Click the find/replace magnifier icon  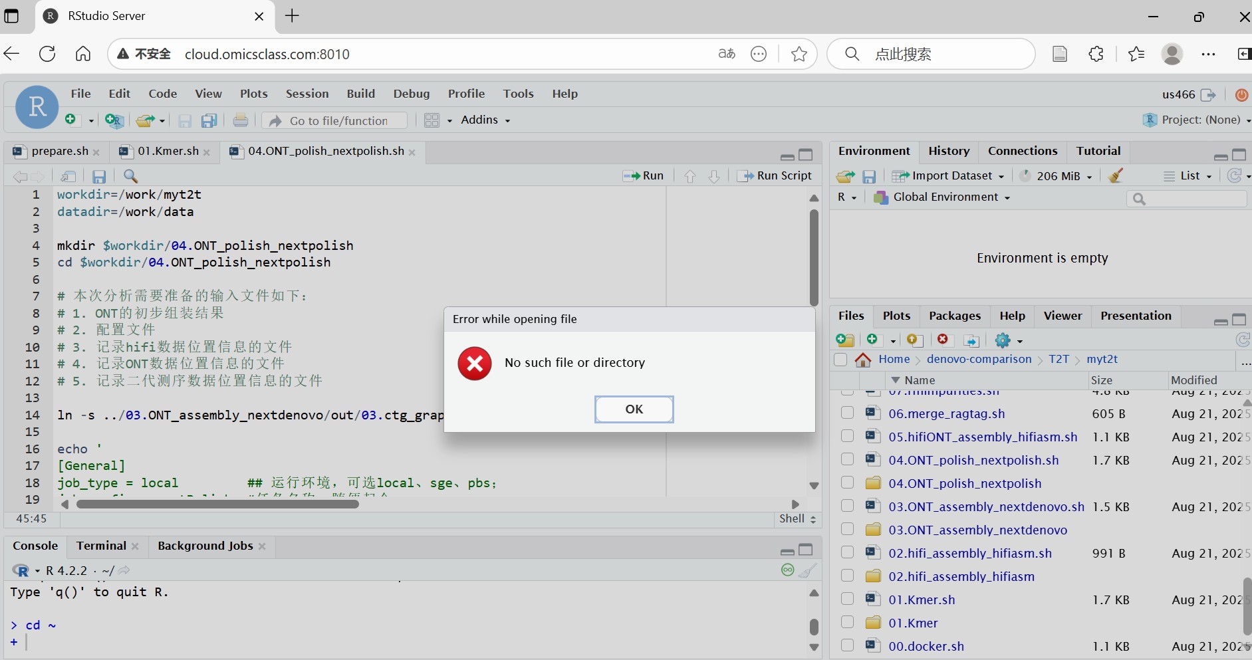pos(131,176)
